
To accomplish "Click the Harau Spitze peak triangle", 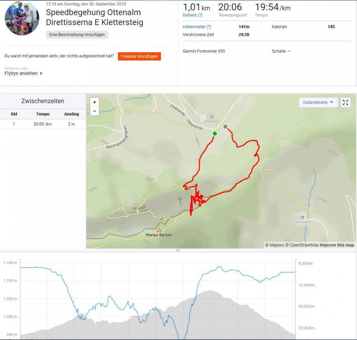I will (x=159, y=230).
